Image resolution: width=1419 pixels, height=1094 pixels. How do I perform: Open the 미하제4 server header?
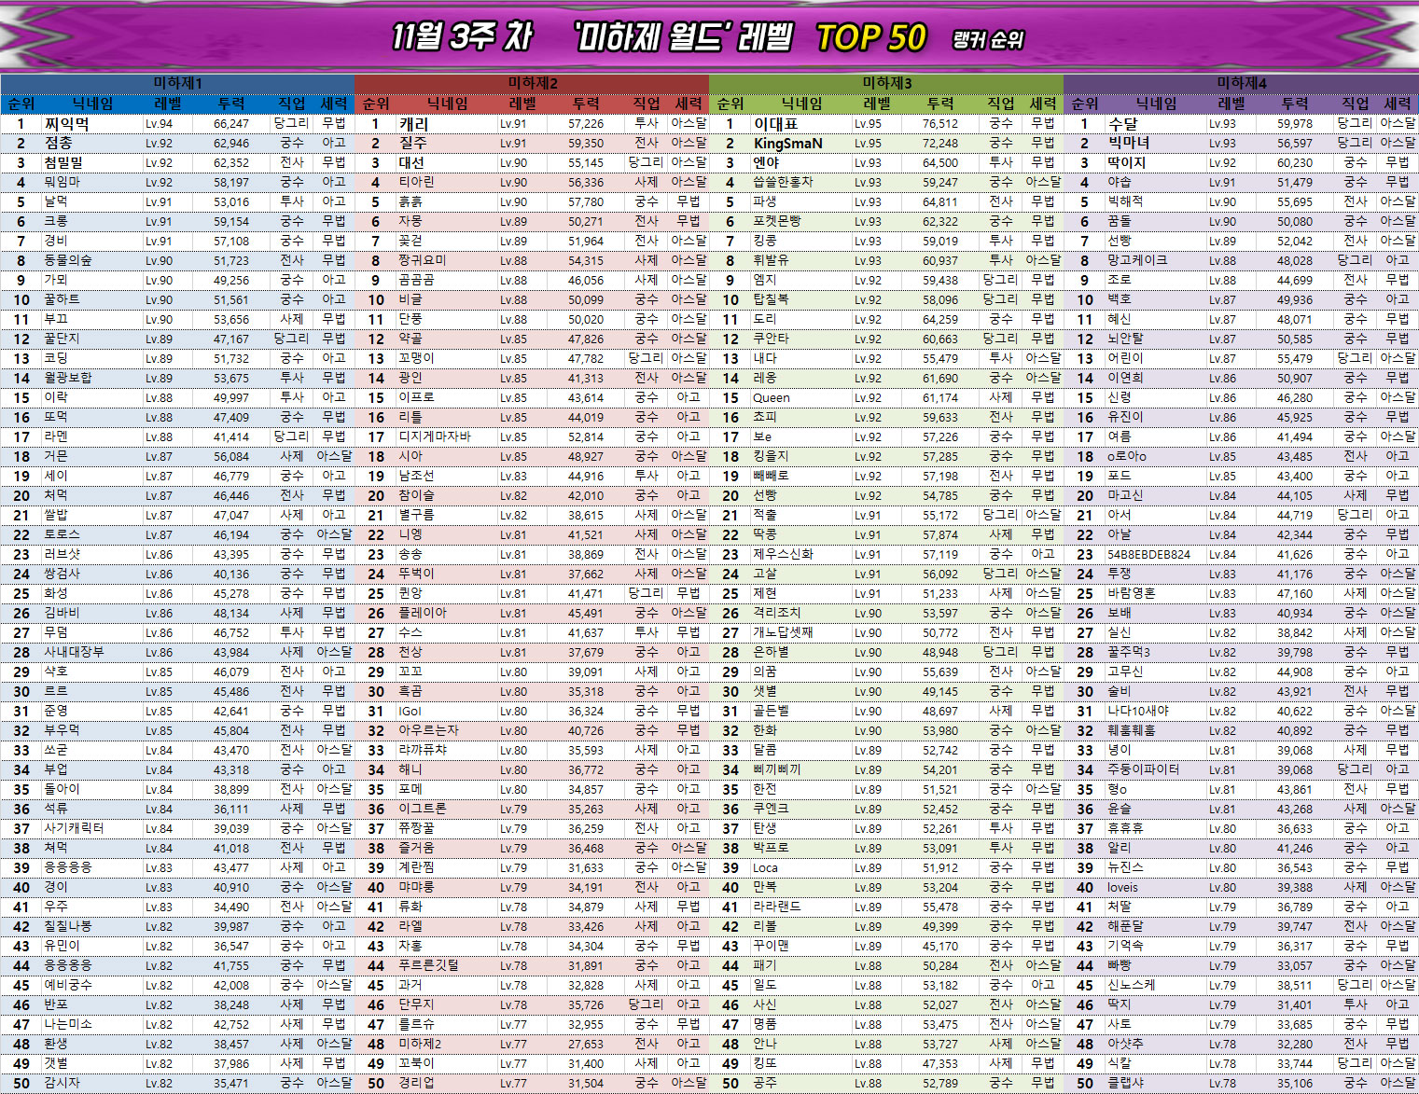(x=1241, y=83)
